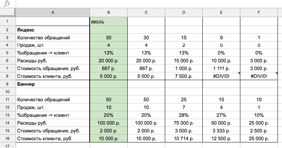This screenshot has height=148, width=282.
Task: Select the Баннер heading cell
Action: pyautogui.click(x=53, y=84)
